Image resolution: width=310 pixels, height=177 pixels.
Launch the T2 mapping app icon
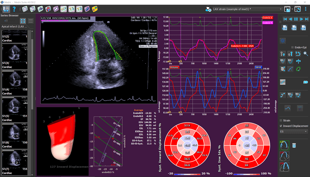click(x=79, y=9)
